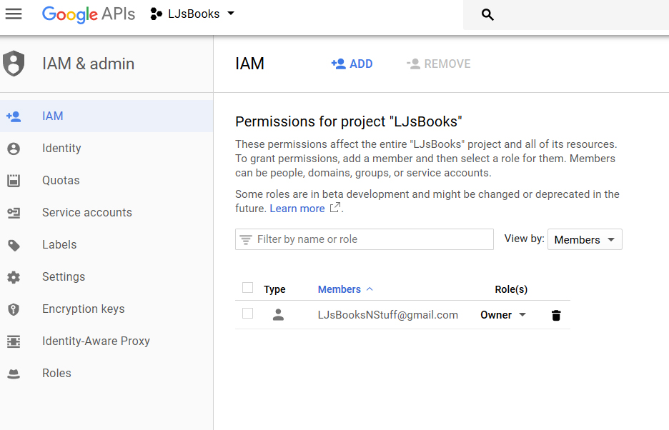Viewport: 669px width, 430px height.
Task: Follow the Learn more link
Action: click(x=297, y=209)
